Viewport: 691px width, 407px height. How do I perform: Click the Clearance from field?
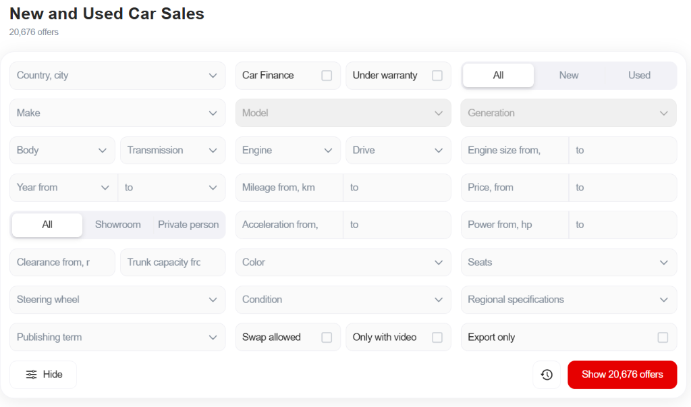62,263
